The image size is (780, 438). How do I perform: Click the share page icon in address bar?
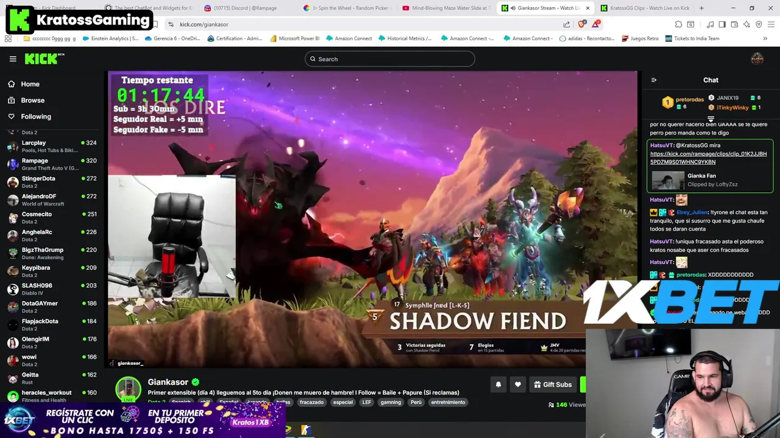pyautogui.click(x=567, y=24)
